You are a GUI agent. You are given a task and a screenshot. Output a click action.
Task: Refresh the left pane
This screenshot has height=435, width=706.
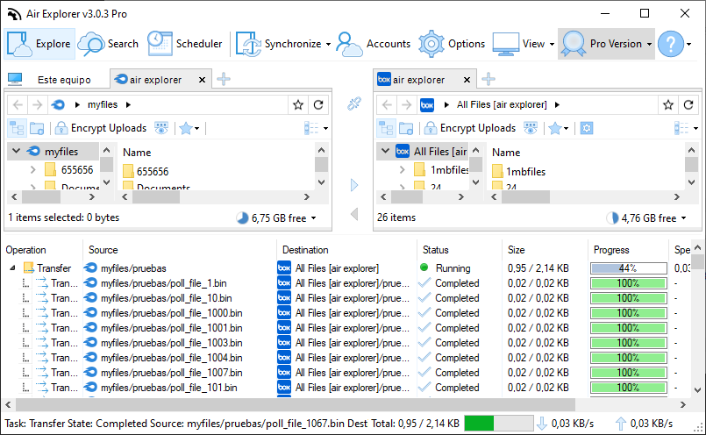[x=318, y=105]
